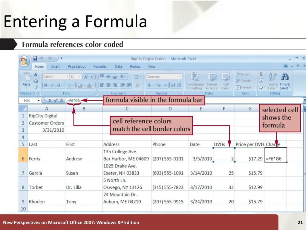Click Insert in Cells group
The width and height of the screenshot is (306, 230).
tap(244, 74)
